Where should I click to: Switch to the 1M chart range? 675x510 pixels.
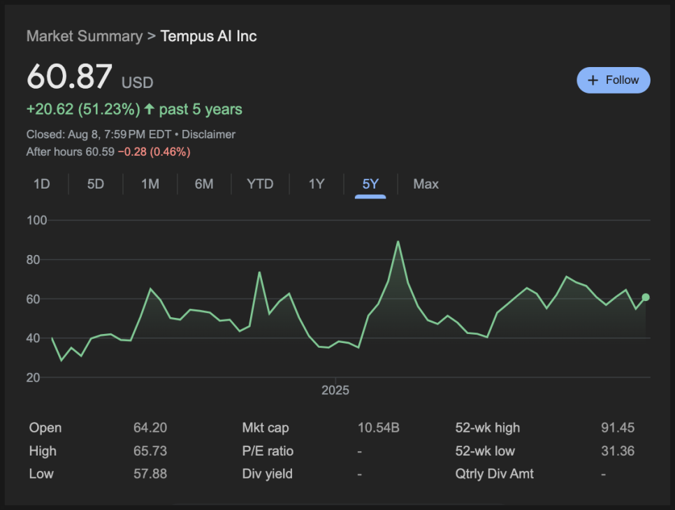150,184
